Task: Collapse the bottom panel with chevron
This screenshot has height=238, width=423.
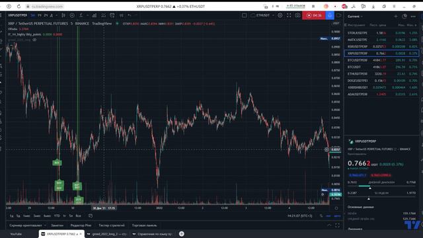Action: (x=329, y=225)
